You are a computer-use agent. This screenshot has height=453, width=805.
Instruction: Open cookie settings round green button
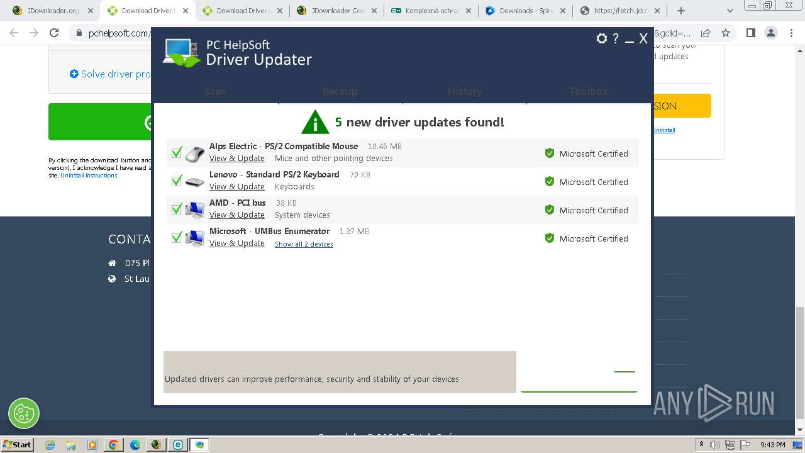click(x=24, y=413)
